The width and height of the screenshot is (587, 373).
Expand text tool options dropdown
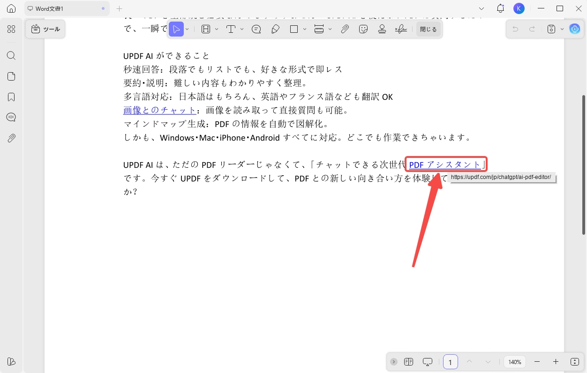(242, 29)
